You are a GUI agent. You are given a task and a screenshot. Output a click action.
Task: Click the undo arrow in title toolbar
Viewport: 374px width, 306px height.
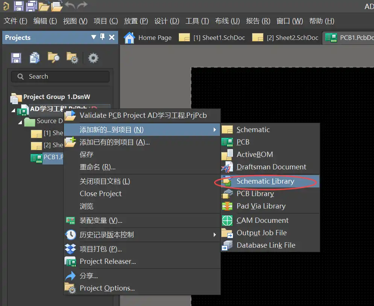click(69, 5)
